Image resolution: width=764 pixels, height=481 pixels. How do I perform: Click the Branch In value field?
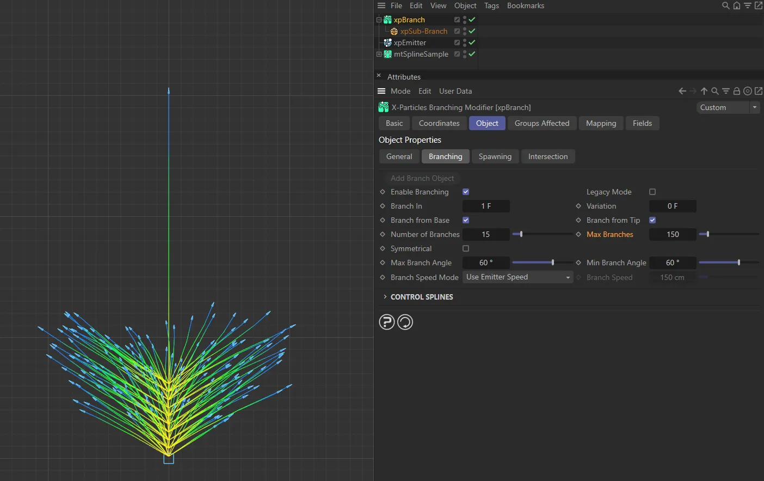[x=485, y=206]
